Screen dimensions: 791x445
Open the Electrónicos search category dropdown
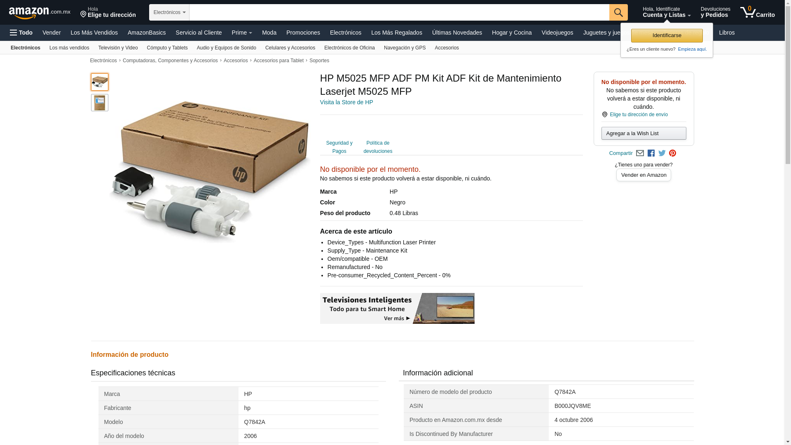169,12
